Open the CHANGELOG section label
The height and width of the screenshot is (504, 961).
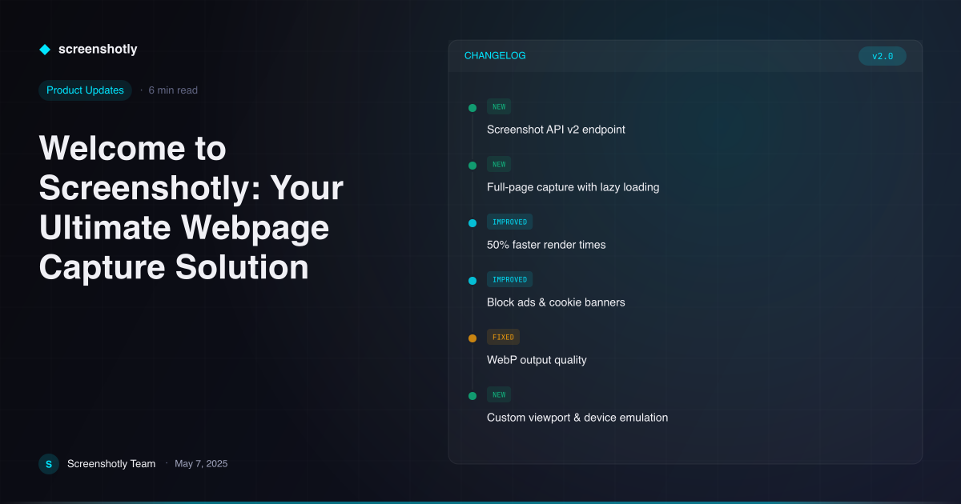tap(495, 55)
